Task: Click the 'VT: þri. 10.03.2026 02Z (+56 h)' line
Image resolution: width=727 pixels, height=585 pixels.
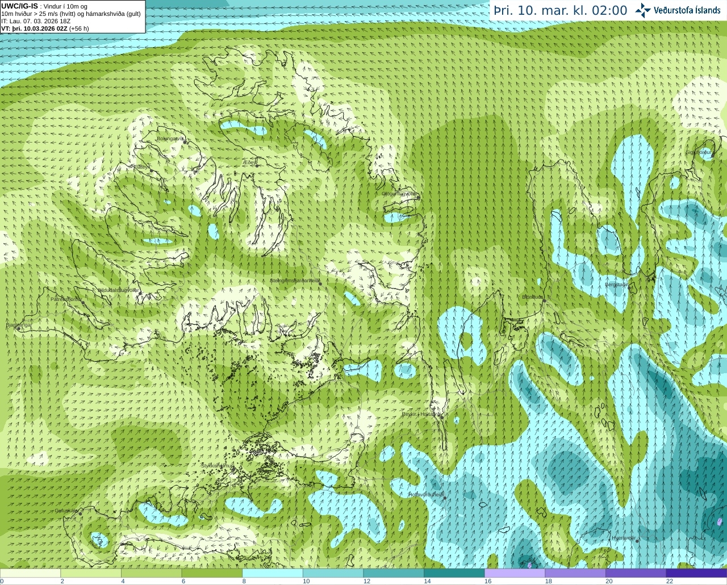Action: pyautogui.click(x=45, y=28)
